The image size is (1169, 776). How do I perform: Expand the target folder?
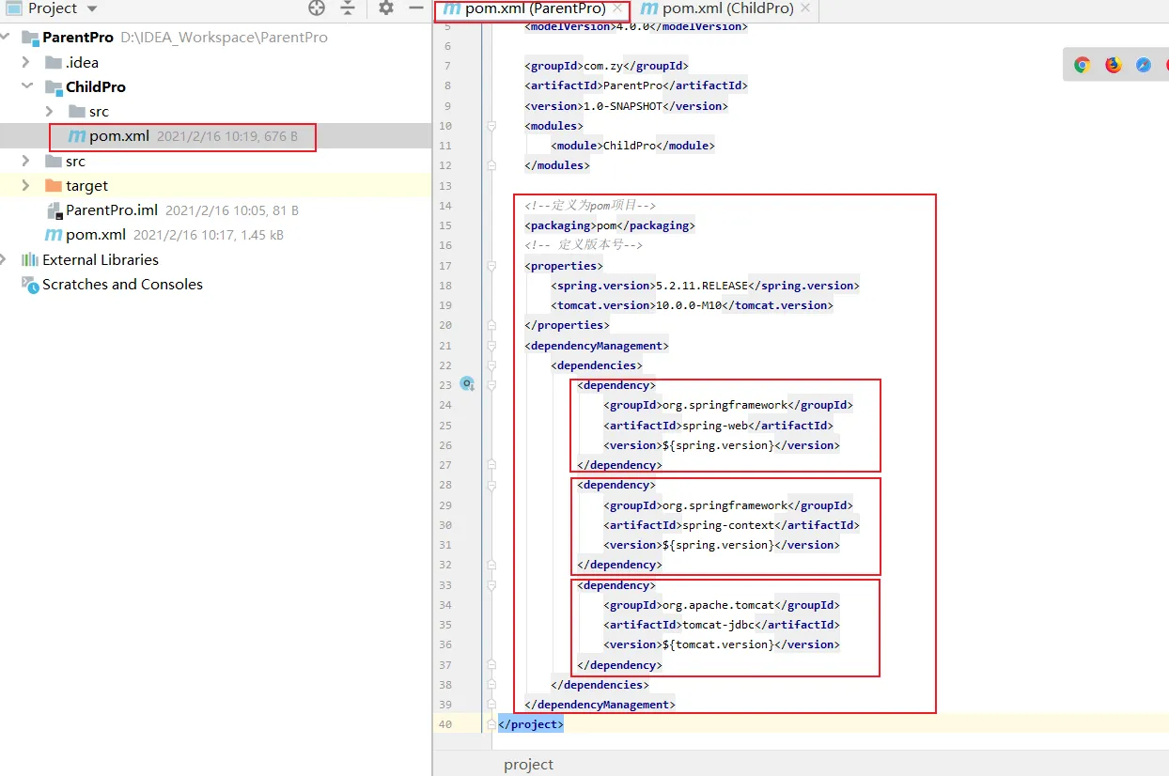pyautogui.click(x=26, y=185)
